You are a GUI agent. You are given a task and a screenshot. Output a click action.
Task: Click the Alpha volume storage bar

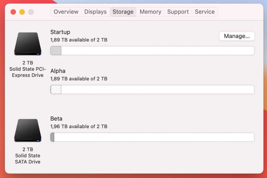click(158, 90)
